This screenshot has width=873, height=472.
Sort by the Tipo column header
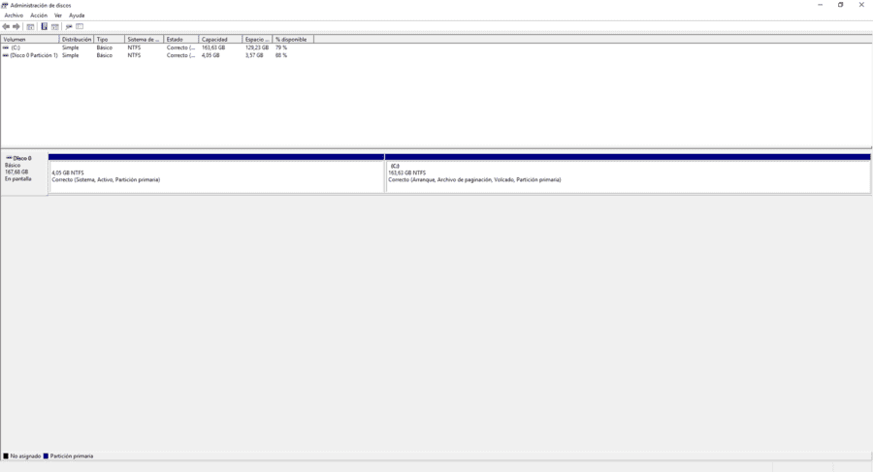[109, 40]
